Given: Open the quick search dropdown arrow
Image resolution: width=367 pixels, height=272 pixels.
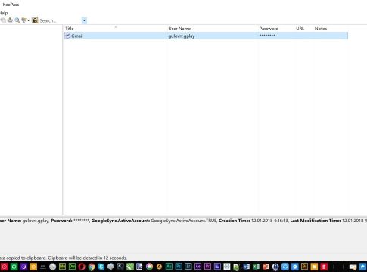Looking at the screenshot, I should (x=84, y=20).
